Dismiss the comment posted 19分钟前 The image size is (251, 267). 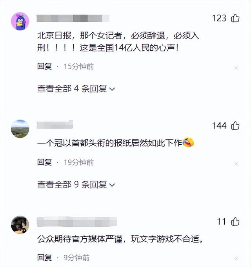coord(236,164)
